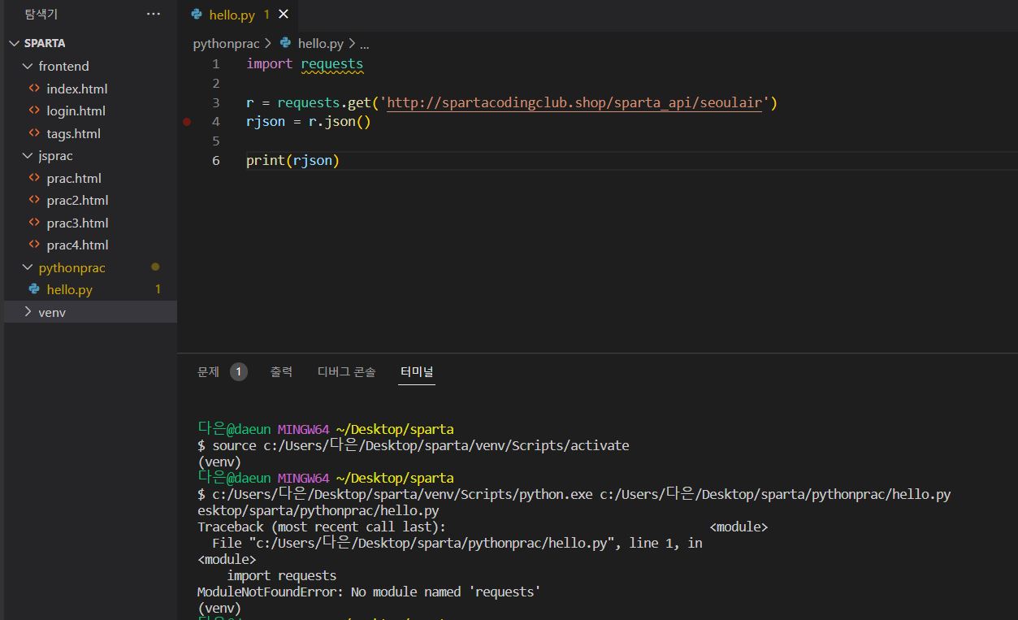Click the ModuleNotFoundError message in terminal
This screenshot has height=620, width=1018.
369,592
